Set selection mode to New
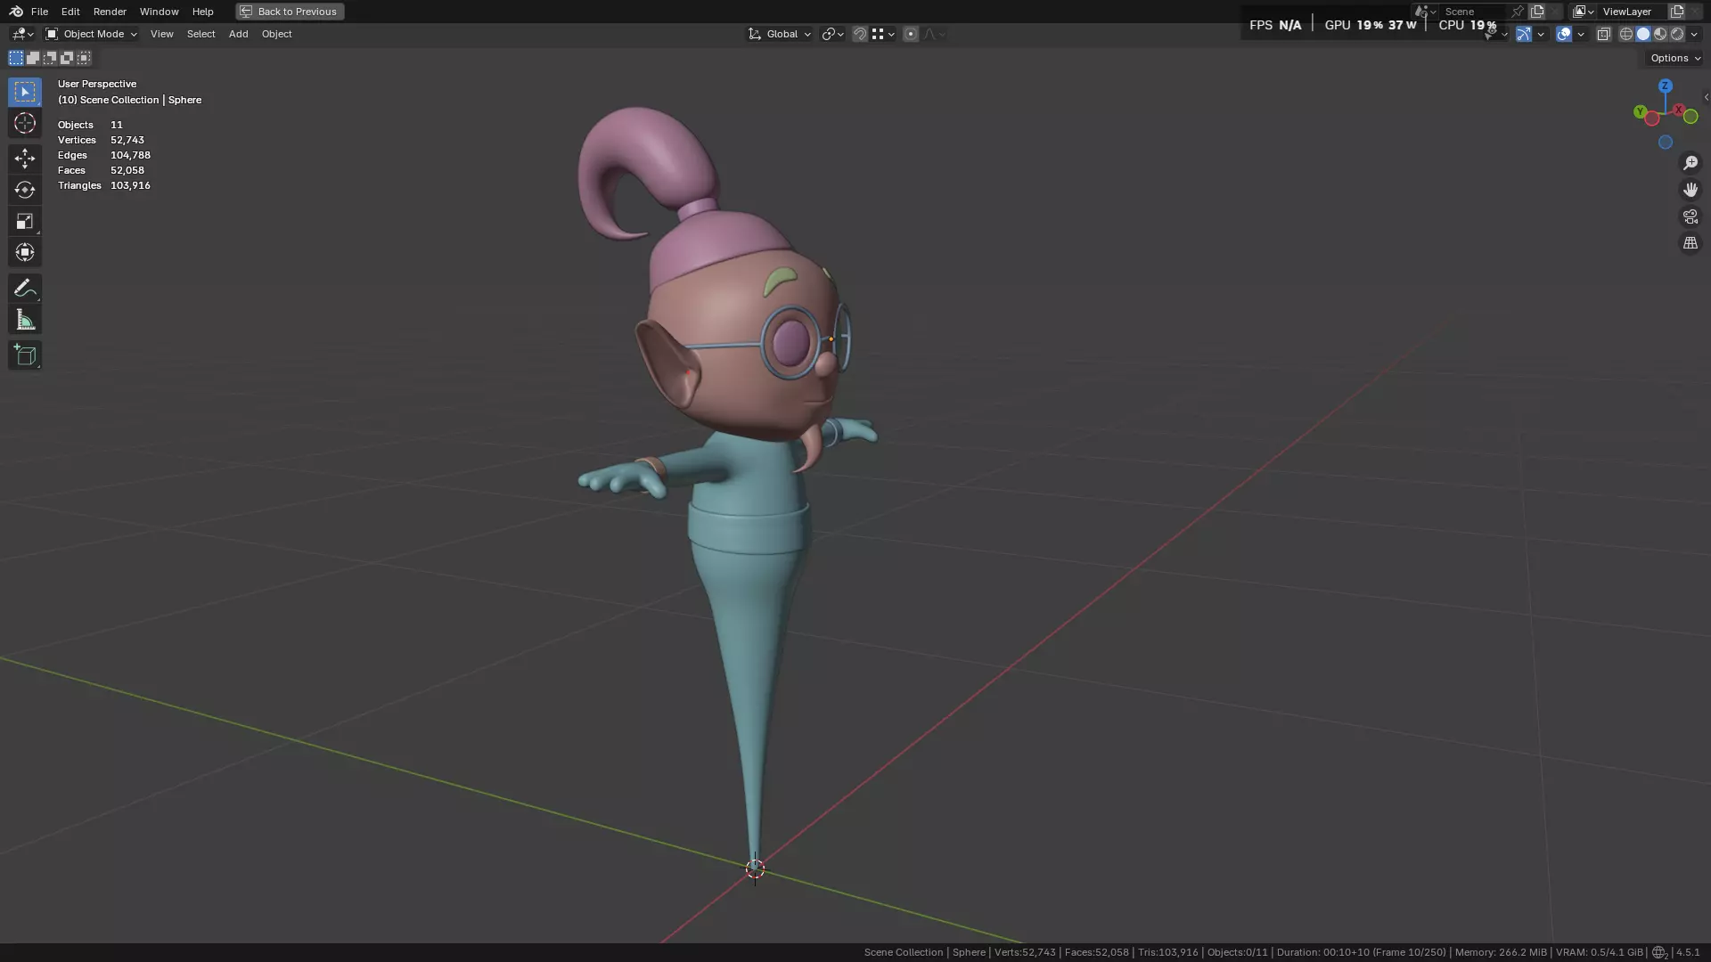Image resolution: width=1711 pixels, height=962 pixels. pos(16,58)
